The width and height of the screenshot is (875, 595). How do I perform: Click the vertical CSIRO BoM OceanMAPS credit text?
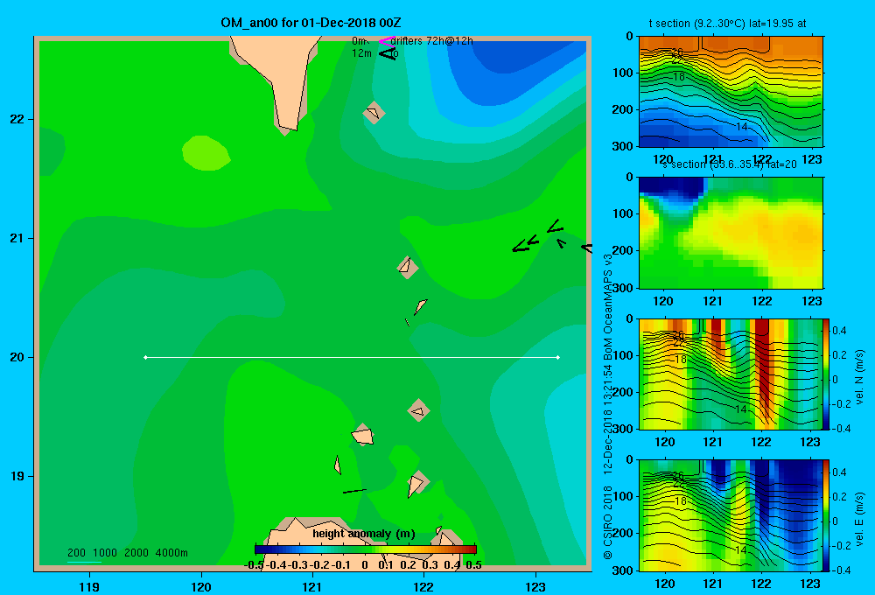pos(608,406)
